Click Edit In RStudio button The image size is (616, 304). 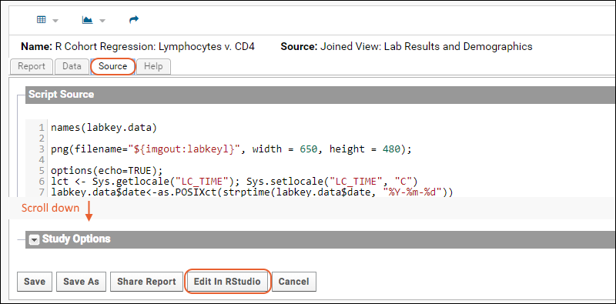[x=227, y=281]
